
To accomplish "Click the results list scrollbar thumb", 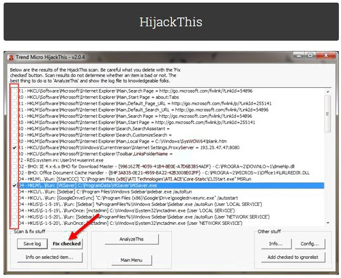I will click(x=327, y=114).
